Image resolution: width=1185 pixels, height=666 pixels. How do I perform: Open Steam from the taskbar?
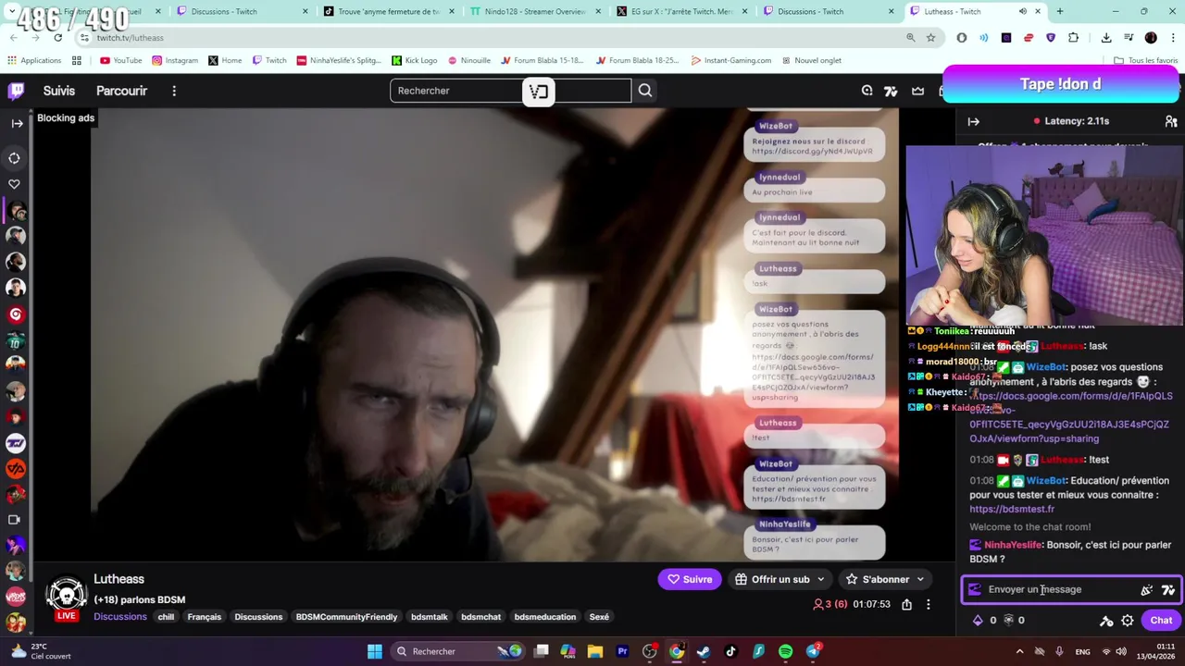pos(704,651)
